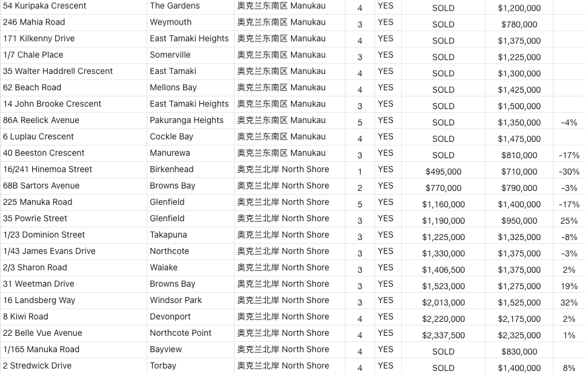The width and height of the screenshot is (585, 374).
Task: Select '14 John Brooke Crescent' address cell
Action: 73,104
